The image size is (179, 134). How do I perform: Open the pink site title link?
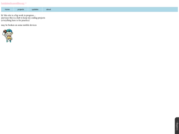coord(13,3)
